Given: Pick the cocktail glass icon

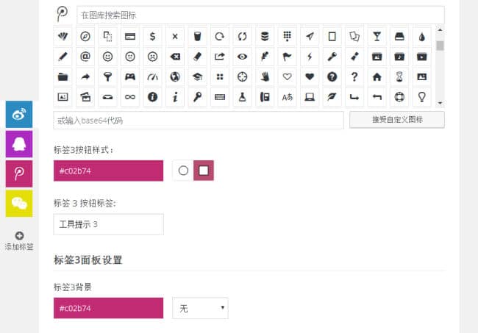Looking at the screenshot, I should click(x=377, y=37).
